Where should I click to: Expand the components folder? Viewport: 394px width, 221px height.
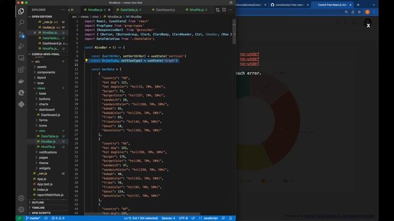coord(46,72)
